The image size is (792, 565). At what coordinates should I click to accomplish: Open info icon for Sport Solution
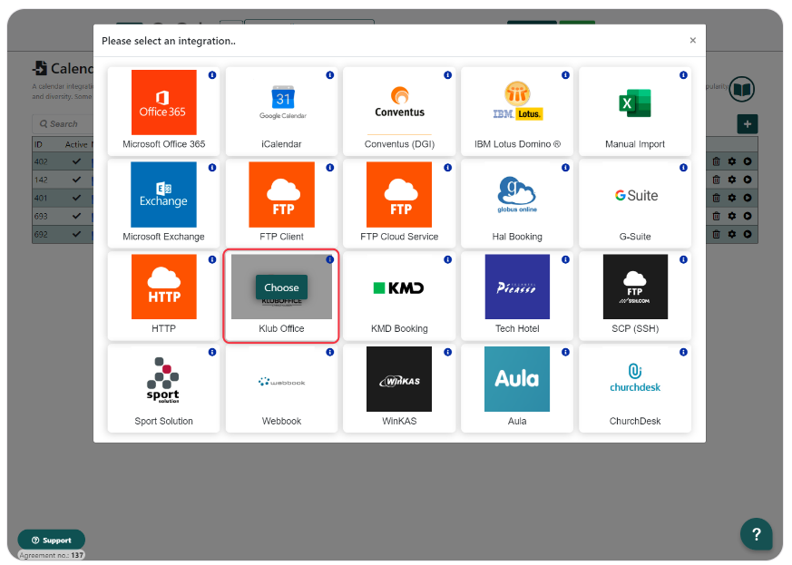click(212, 352)
